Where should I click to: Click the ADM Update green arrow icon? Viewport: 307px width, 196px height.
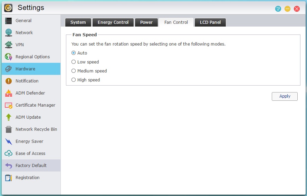tap(8, 117)
